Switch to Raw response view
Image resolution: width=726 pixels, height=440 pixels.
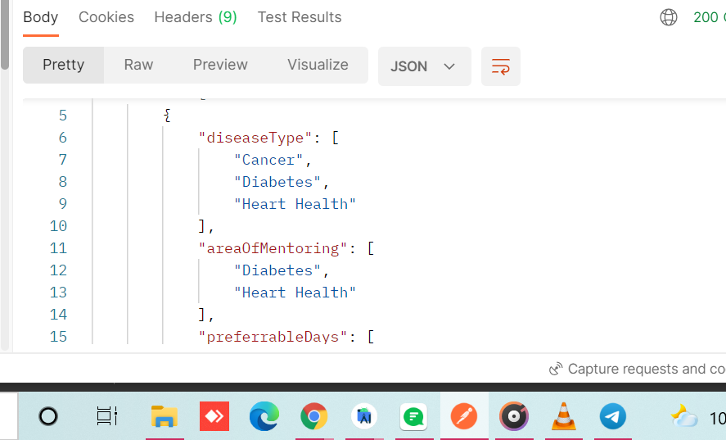tap(138, 65)
